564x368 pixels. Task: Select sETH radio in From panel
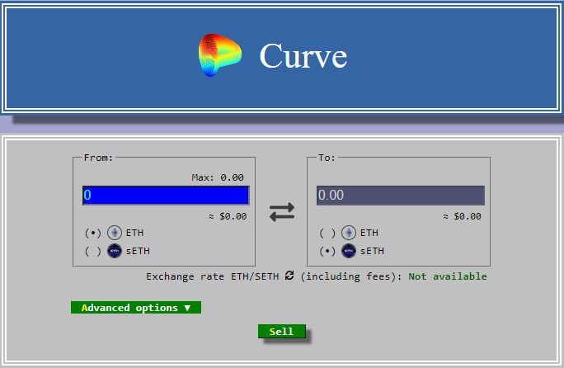93,252
